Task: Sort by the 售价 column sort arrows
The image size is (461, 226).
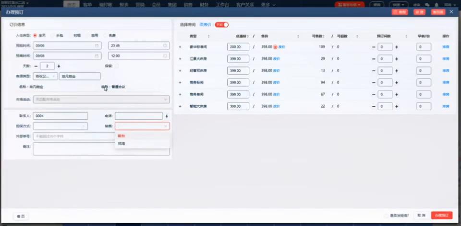Action: [298, 36]
